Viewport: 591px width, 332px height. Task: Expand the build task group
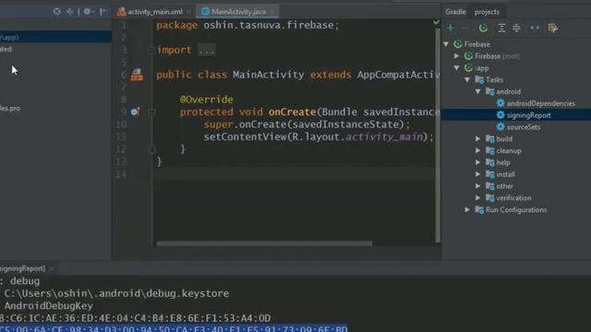click(x=477, y=139)
